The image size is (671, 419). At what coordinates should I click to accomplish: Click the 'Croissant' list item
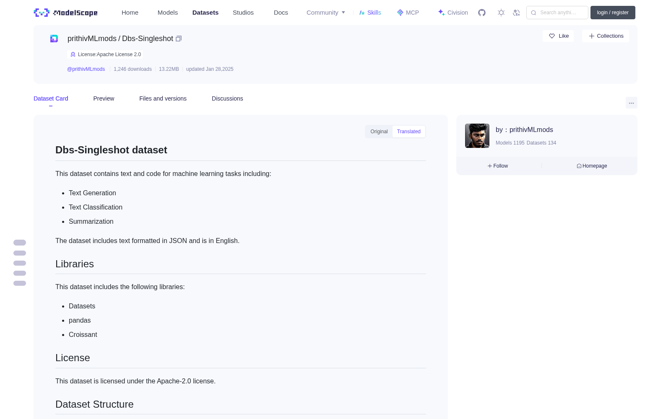[x=83, y=335]
